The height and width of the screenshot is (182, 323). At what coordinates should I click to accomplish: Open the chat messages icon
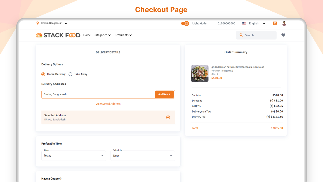click(x=275, y=23)
